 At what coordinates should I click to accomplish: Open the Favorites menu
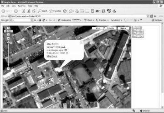point(22,6)
